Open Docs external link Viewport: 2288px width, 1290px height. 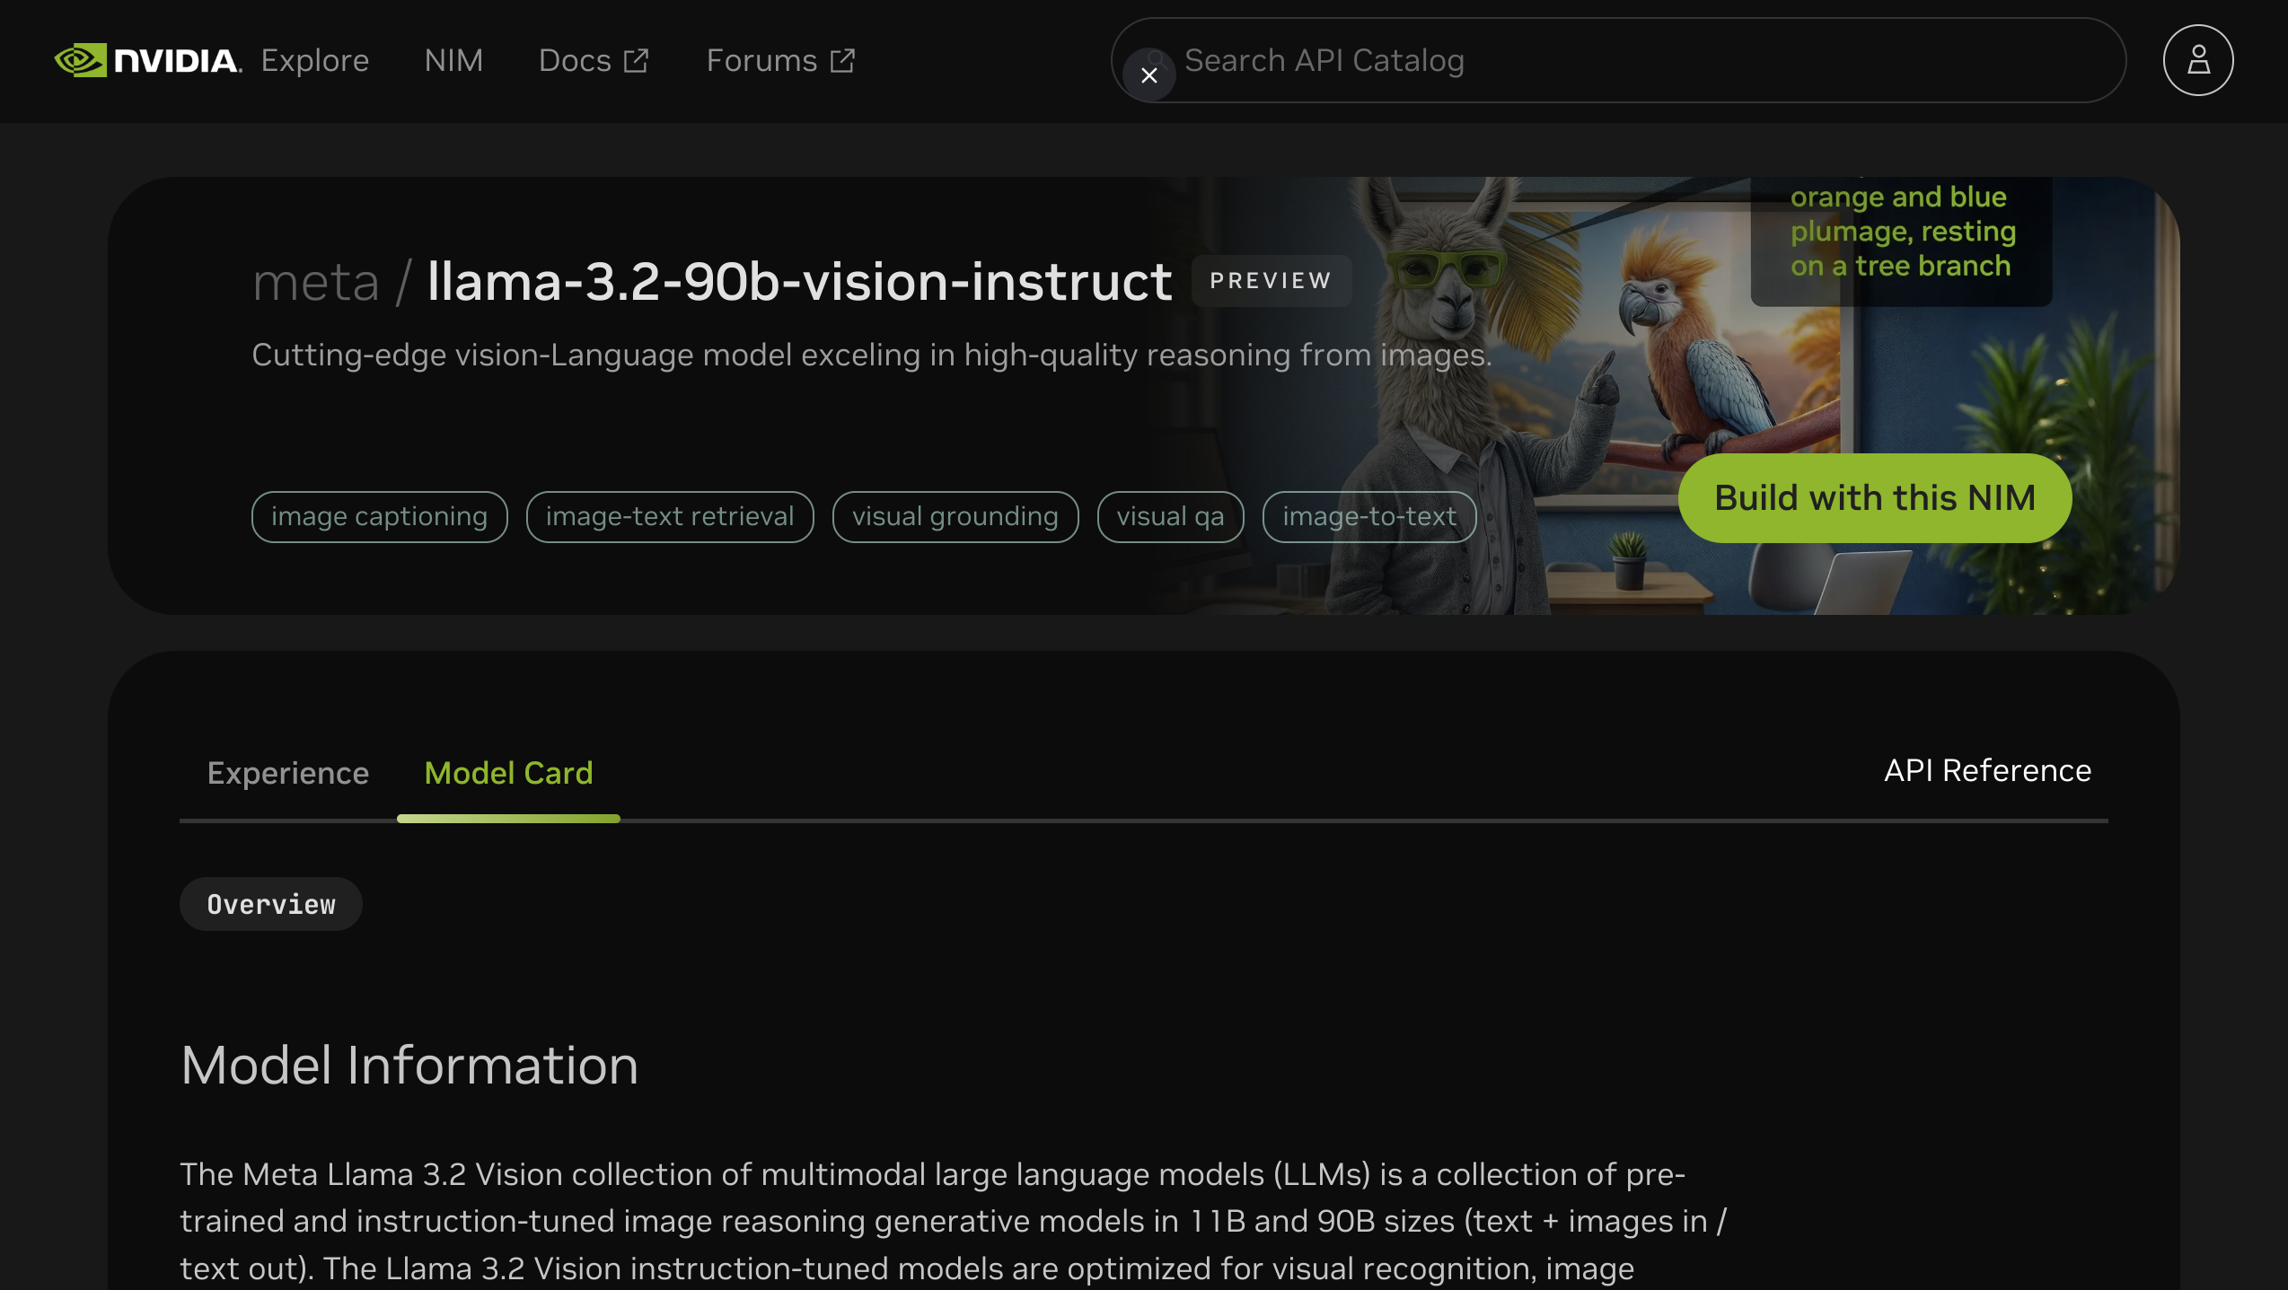tap(594, 60)
